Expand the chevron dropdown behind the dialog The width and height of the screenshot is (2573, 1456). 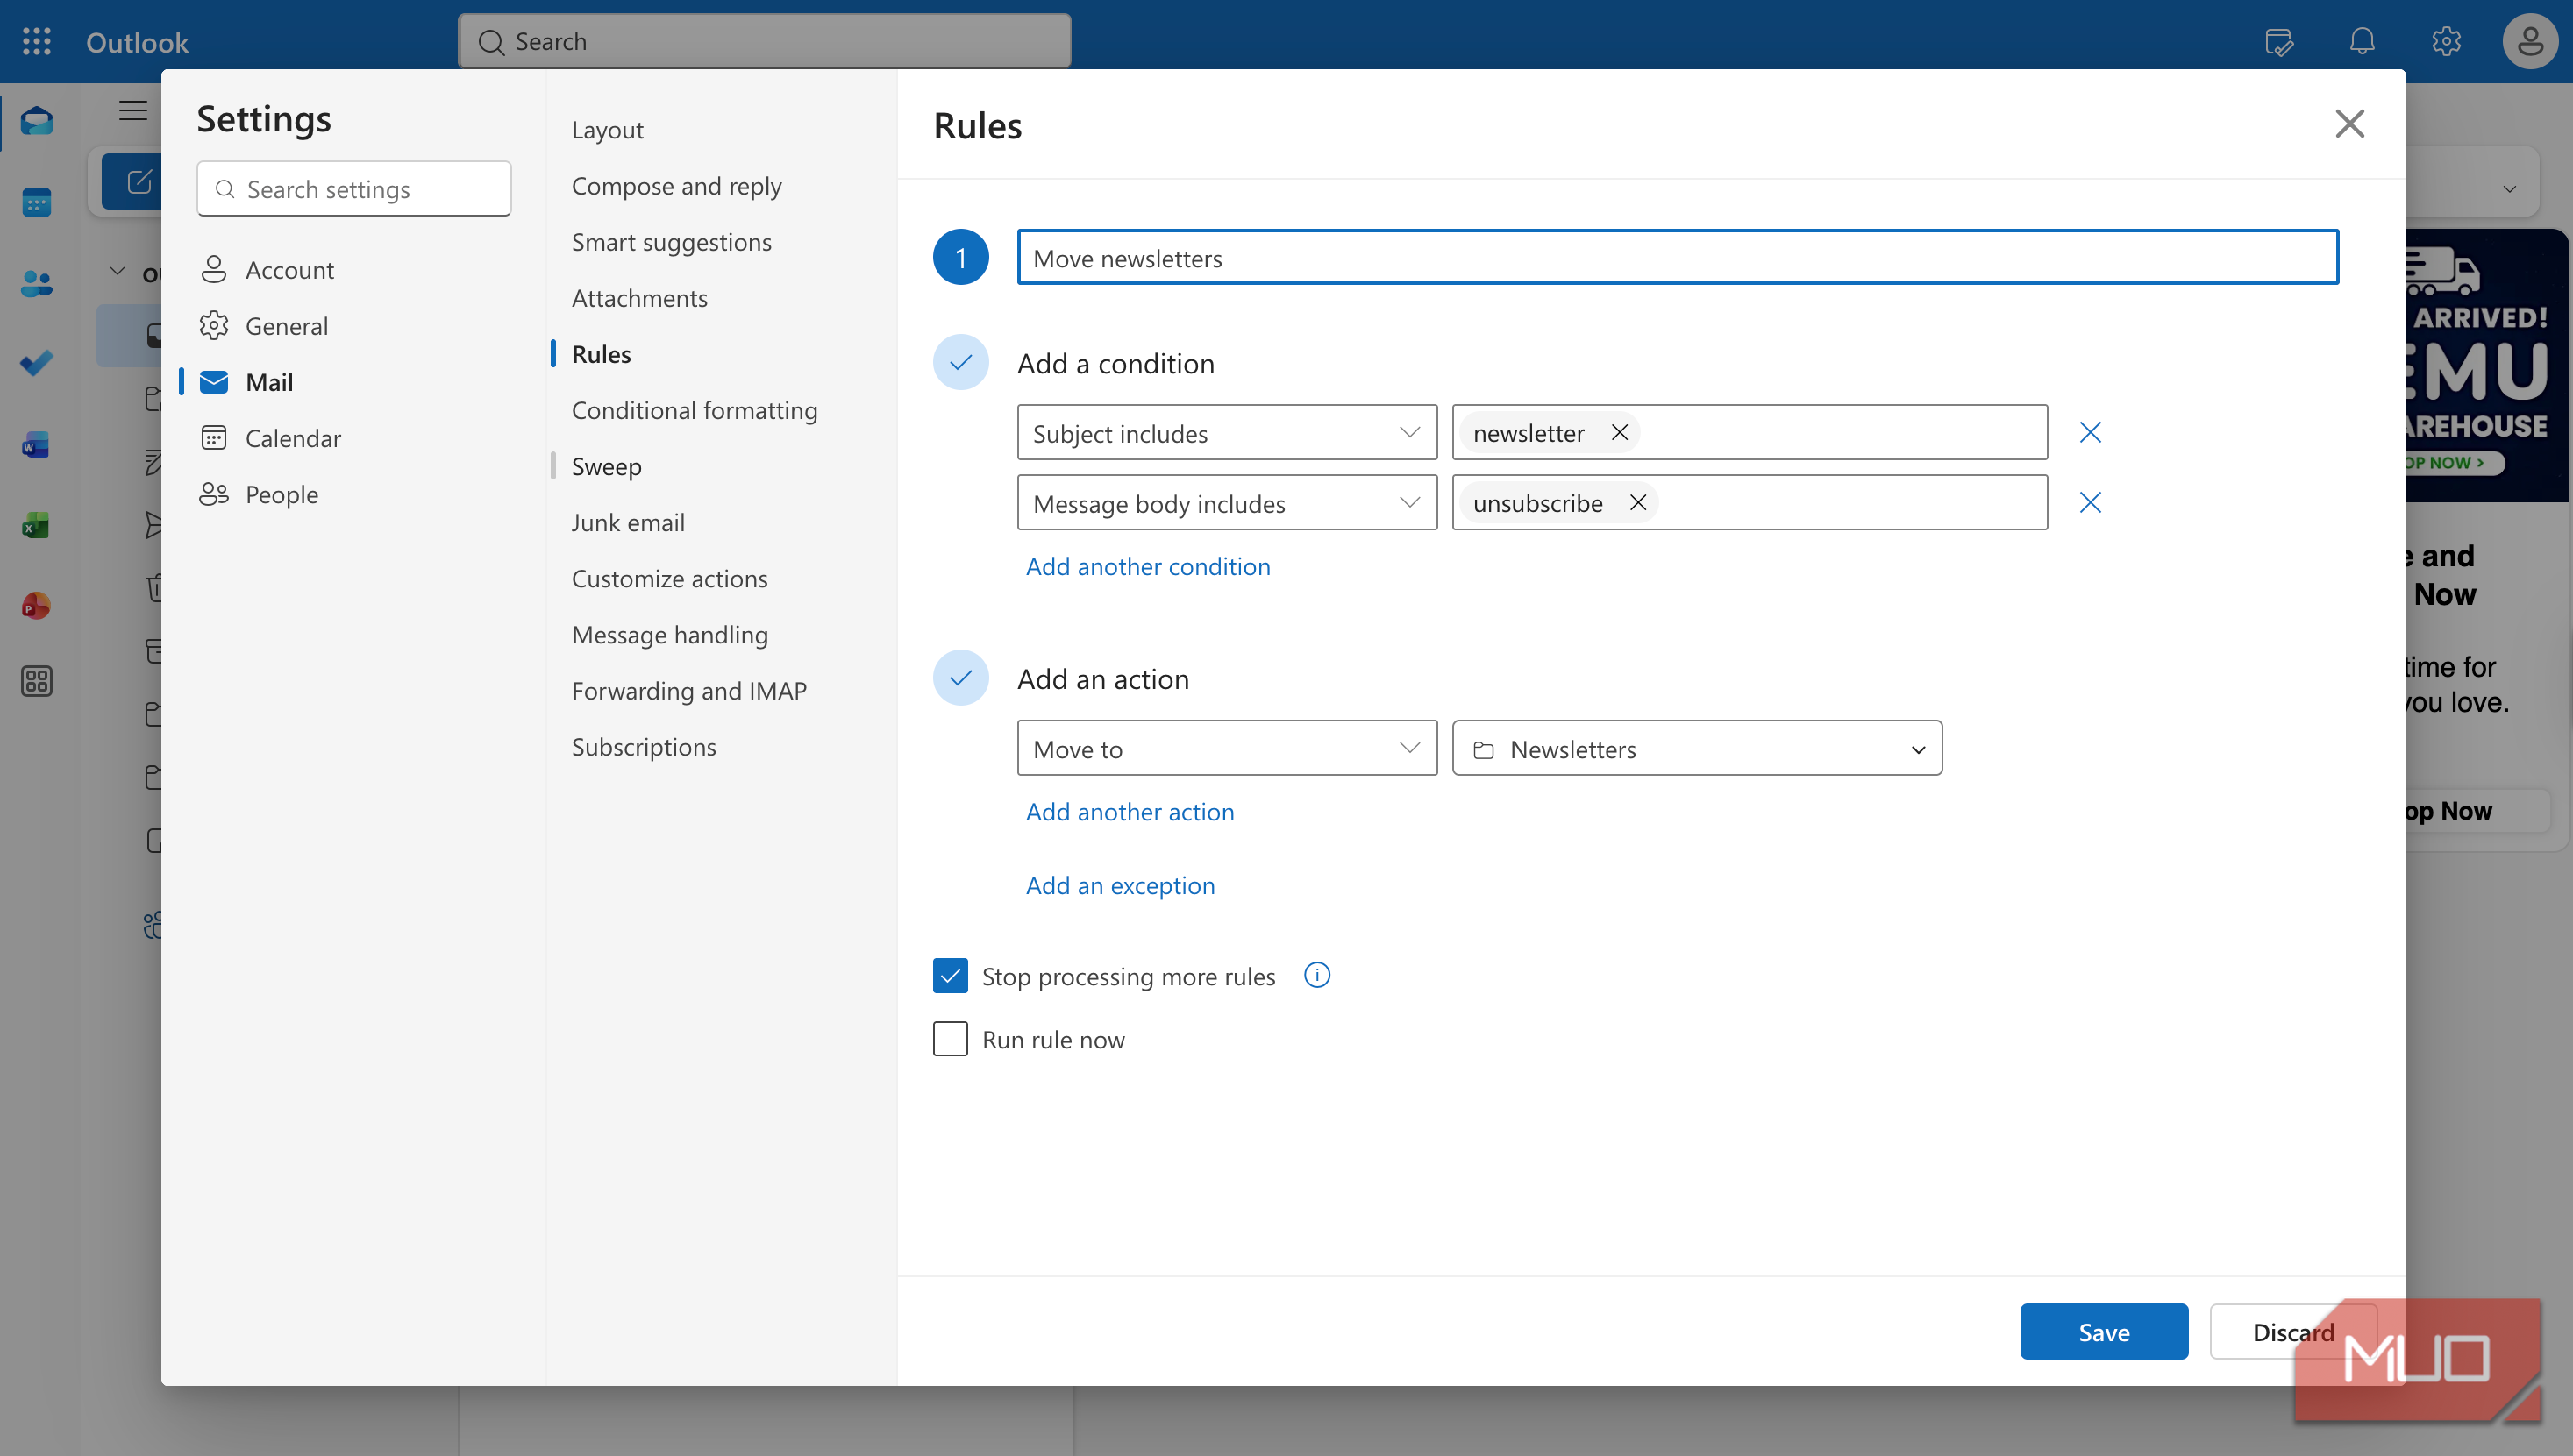point(2509,189)
